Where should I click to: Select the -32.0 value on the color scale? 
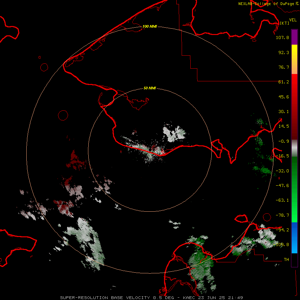click(282, 171)
